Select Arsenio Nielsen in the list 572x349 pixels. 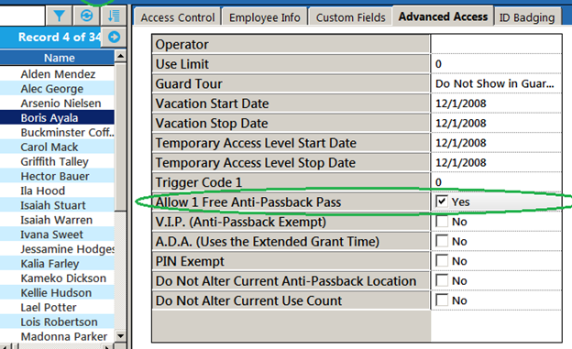pos(57,104)
